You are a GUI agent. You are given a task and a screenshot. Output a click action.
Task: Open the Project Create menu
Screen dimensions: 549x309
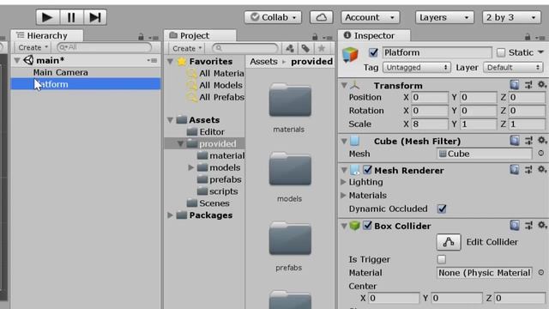[x=187, y=48]
